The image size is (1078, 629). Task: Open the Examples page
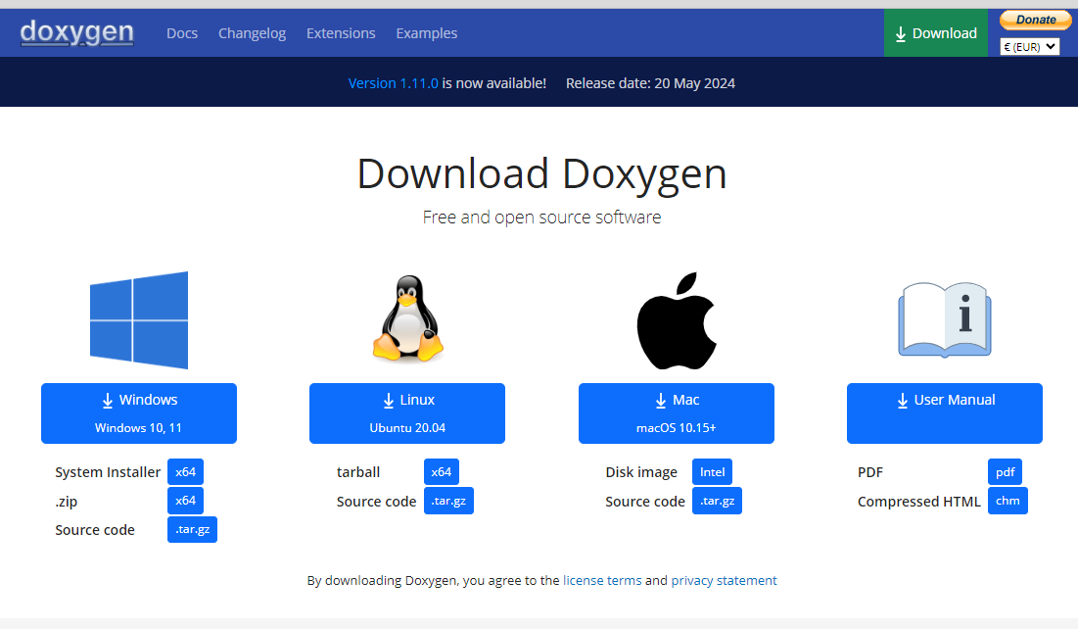pyautogui.click(x=426, y=32)
